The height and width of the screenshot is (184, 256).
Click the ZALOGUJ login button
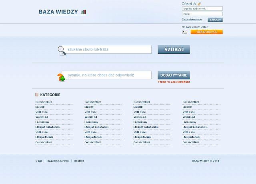coord(215,19)
